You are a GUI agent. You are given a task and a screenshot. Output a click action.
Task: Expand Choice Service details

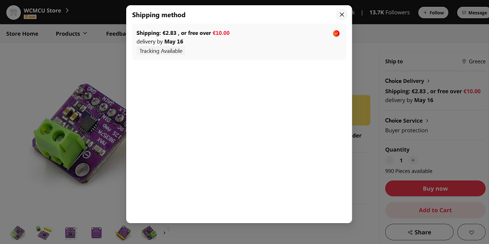coord(407,121)
